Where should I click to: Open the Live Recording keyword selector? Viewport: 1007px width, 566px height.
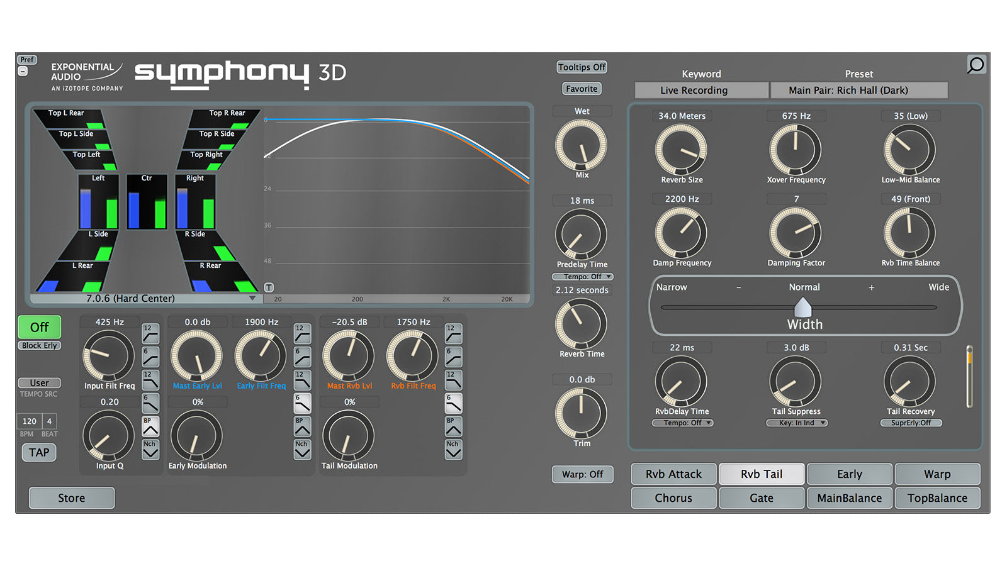point(701,90)
